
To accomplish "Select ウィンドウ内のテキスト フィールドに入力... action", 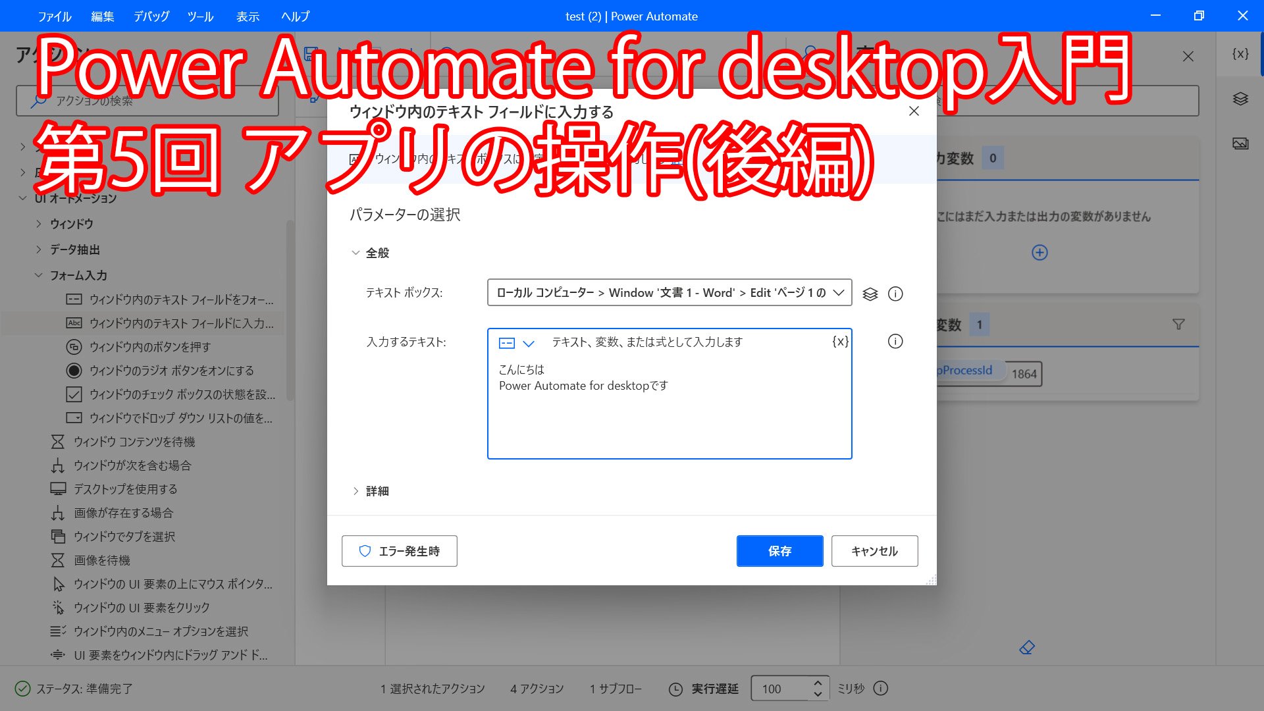I will [x=170, y=323].
